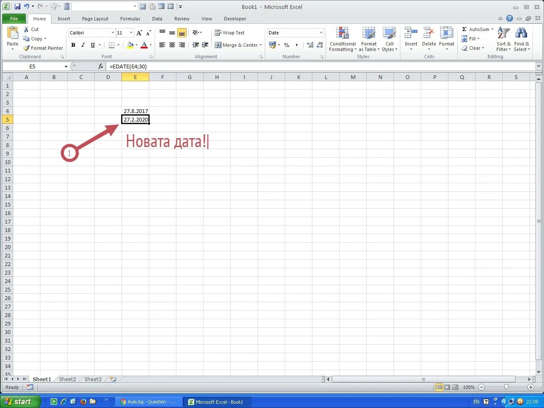
Task: Click the Decrease Decimal icon
Action: (x=320, y=45)
